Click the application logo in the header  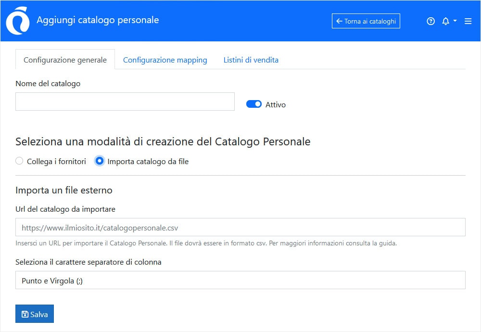pos(17,21)
